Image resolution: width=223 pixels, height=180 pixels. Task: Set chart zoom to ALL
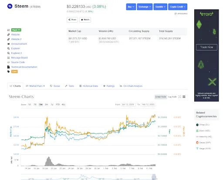click(64, 104)
